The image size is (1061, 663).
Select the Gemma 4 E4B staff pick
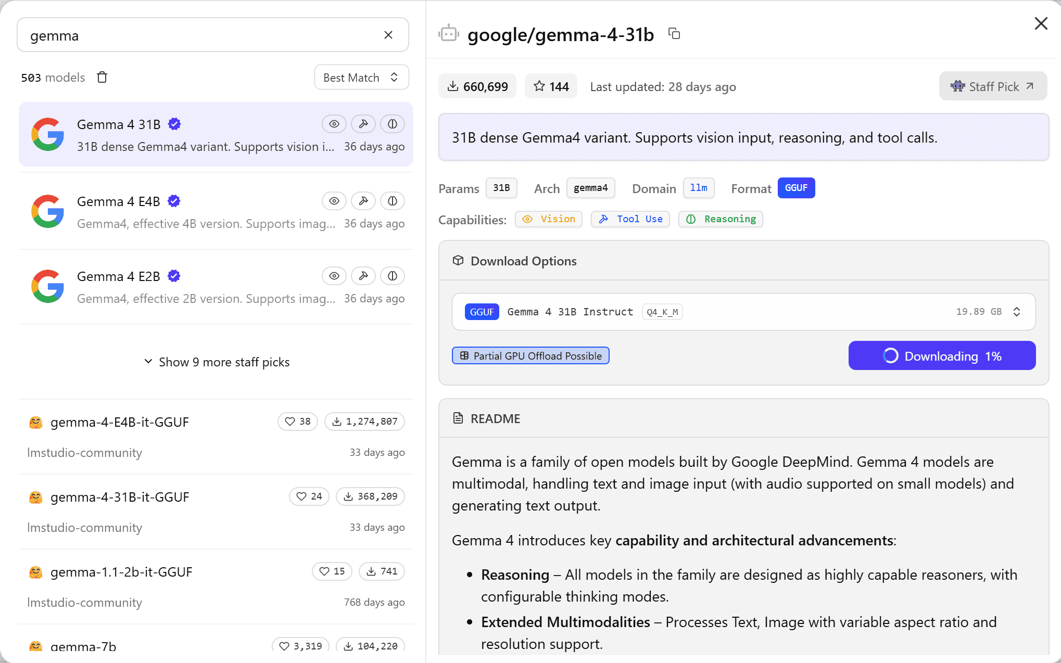click(x=216, y=211)
